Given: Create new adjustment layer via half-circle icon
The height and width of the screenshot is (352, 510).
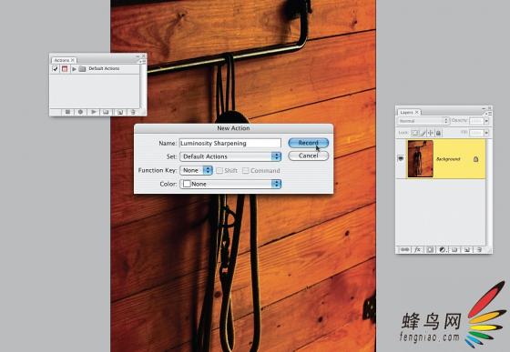Looking at the screenshot, I should (443, 249).
